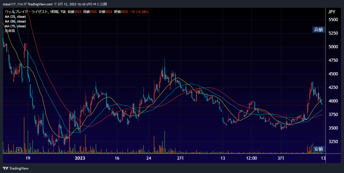Select the MA (50, close) indicator label
The height and width of the screenshot is (173, 344).
(15, 21)
